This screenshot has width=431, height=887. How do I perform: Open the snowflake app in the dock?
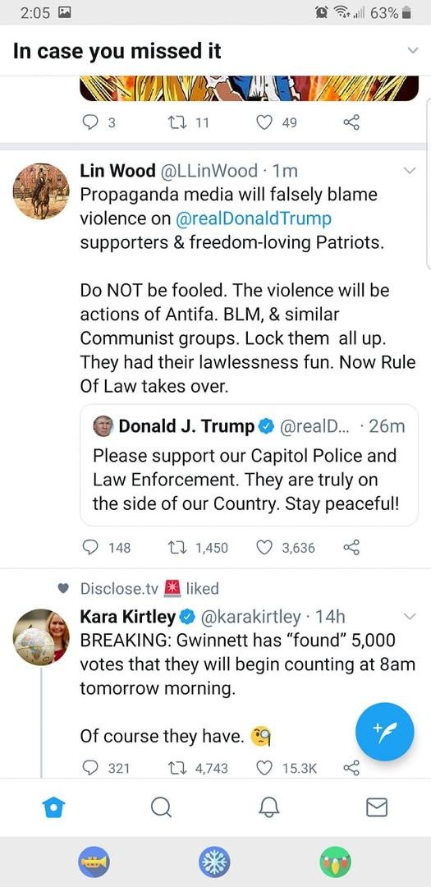[x=215, y=862]
